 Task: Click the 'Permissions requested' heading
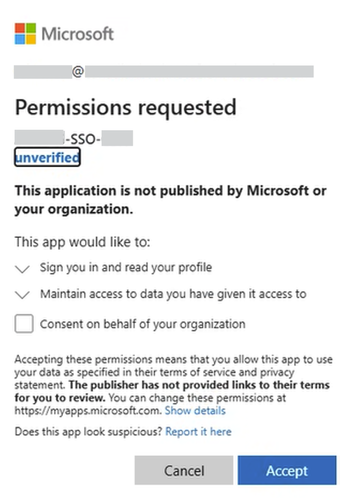(125, 107)
